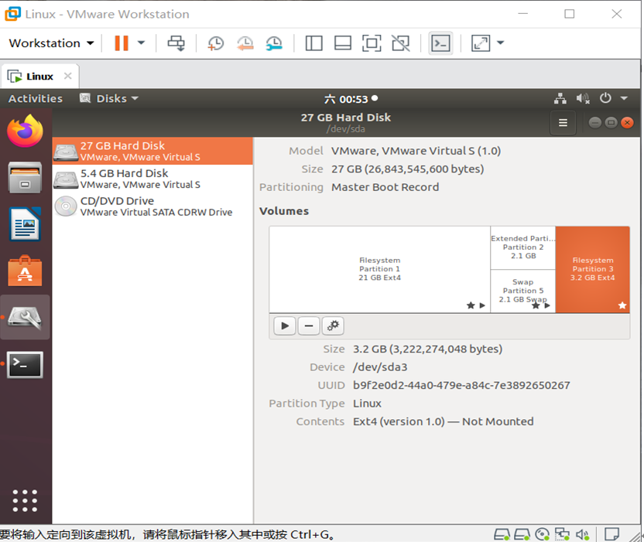Open the Files manager in dock
Viewport: 644px width, 542px height.
(25, 178)
